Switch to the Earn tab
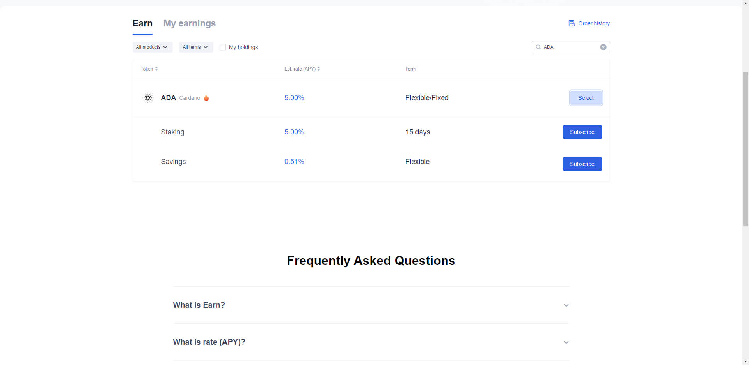 (142, 24)
